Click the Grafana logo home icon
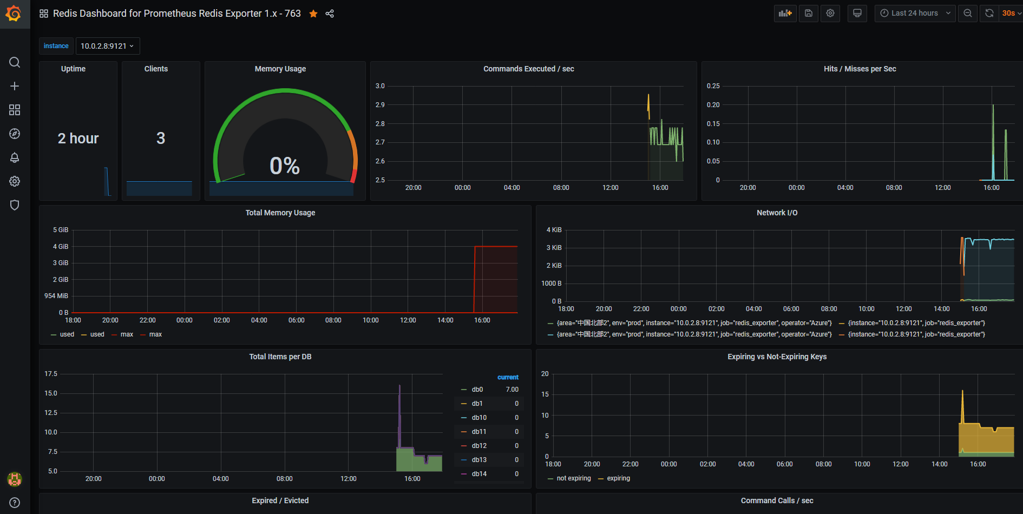The width and height of the screenshot is (1023, 514). pyautogui.click(x=14, y=14)
